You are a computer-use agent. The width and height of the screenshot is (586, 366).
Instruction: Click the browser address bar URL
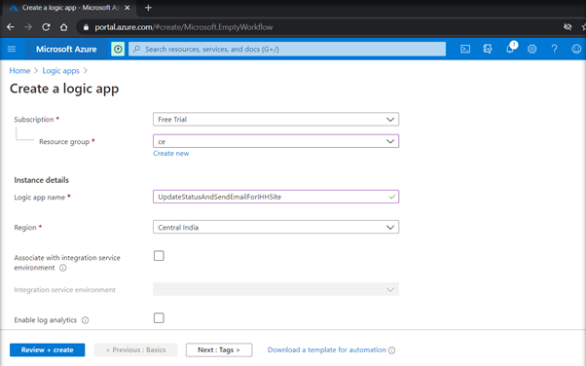184,27
